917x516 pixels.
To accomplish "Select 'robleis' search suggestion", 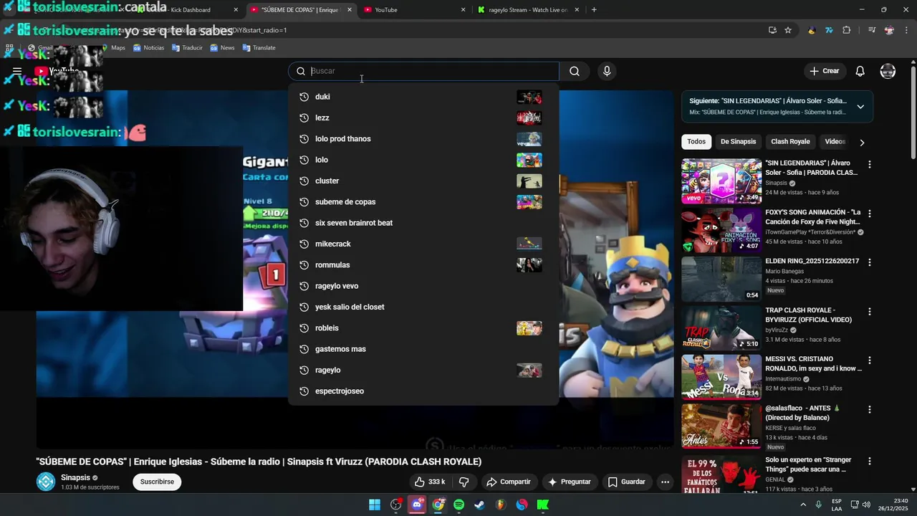I will [423, 328].
